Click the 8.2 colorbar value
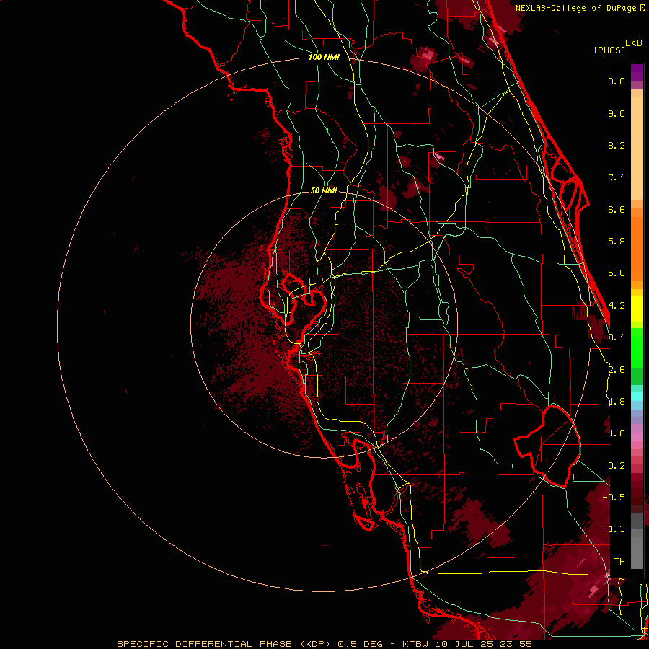649x649 pixels. [x=617, y=145]
